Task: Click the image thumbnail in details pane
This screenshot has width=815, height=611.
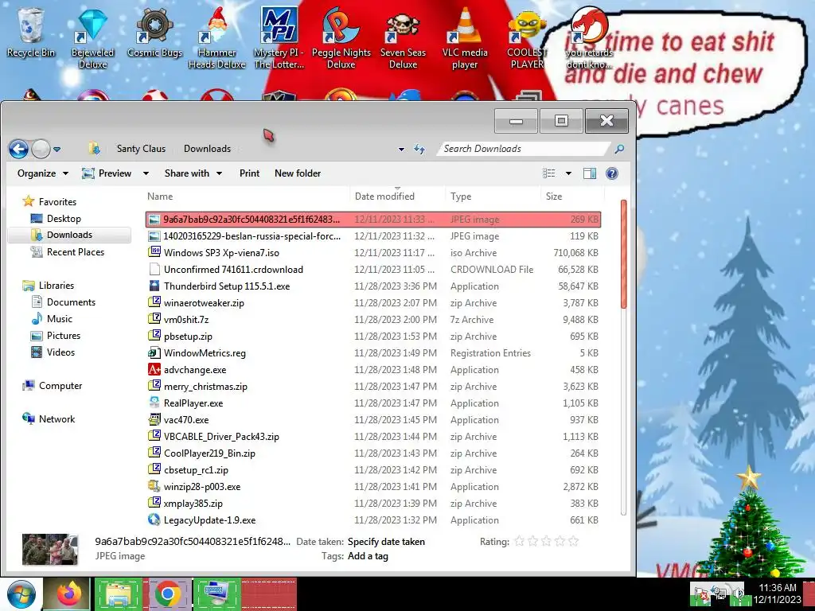Action: pos(50,549)
